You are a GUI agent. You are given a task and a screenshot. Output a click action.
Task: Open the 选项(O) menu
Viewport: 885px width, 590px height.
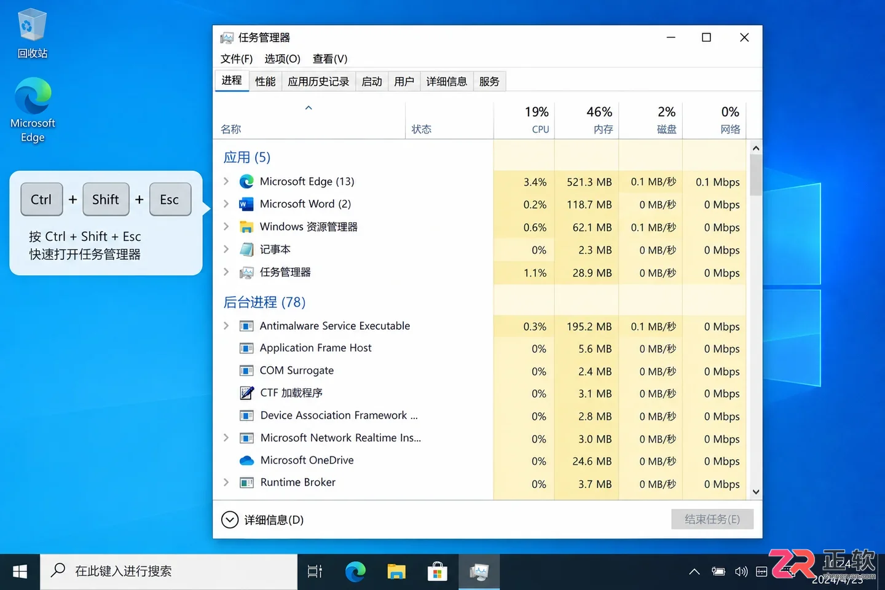[282, 59]
